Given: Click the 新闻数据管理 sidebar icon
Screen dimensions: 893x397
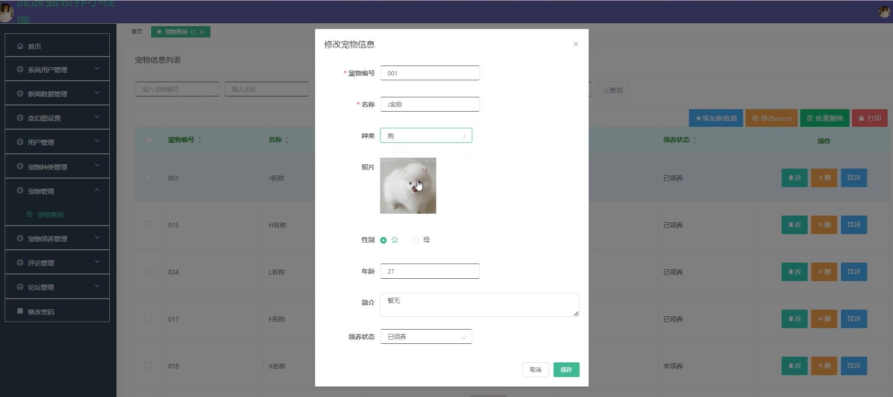Looking at the screenshot, I should 20,94.
